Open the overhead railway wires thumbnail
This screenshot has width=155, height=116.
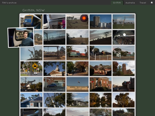(55, 37)
